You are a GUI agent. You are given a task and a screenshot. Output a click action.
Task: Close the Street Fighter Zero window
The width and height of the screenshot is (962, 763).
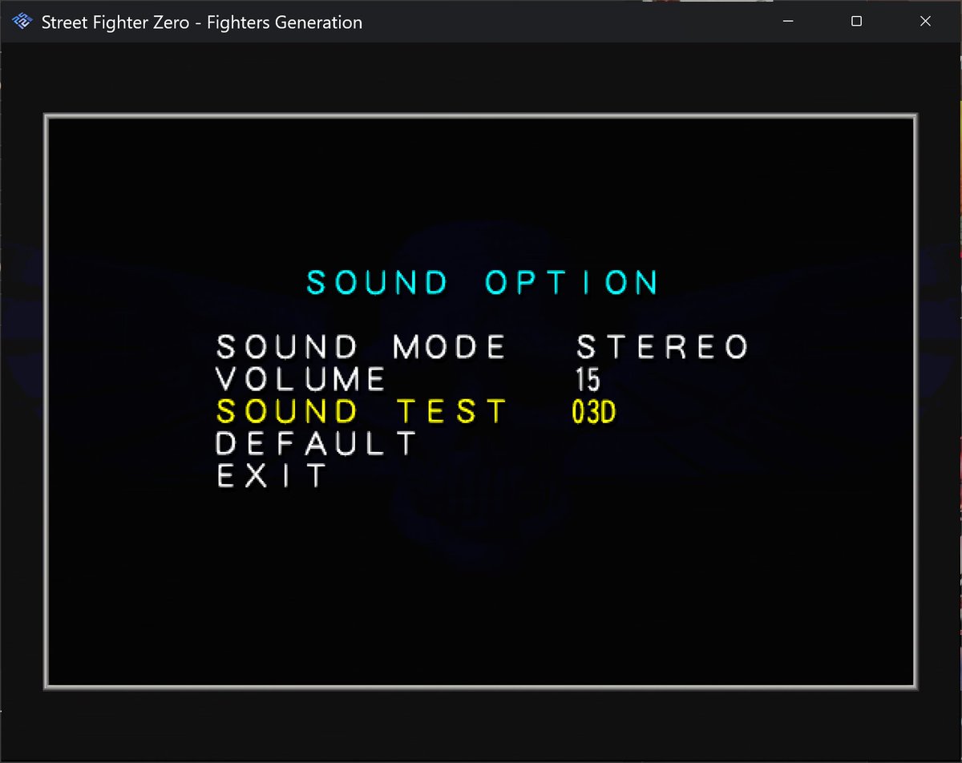926,22
